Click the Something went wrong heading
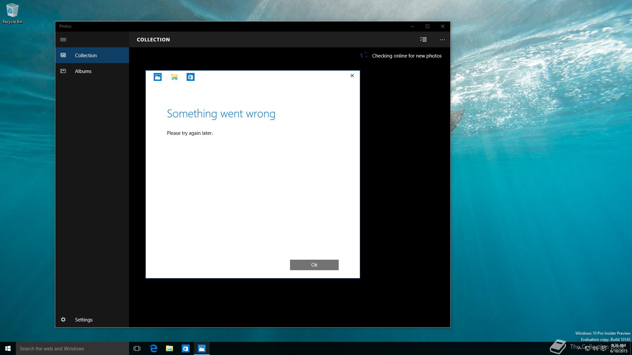The image size is (632, 355). click(221, 114)
